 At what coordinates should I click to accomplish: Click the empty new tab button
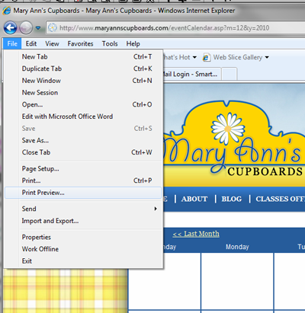(230, 74)
